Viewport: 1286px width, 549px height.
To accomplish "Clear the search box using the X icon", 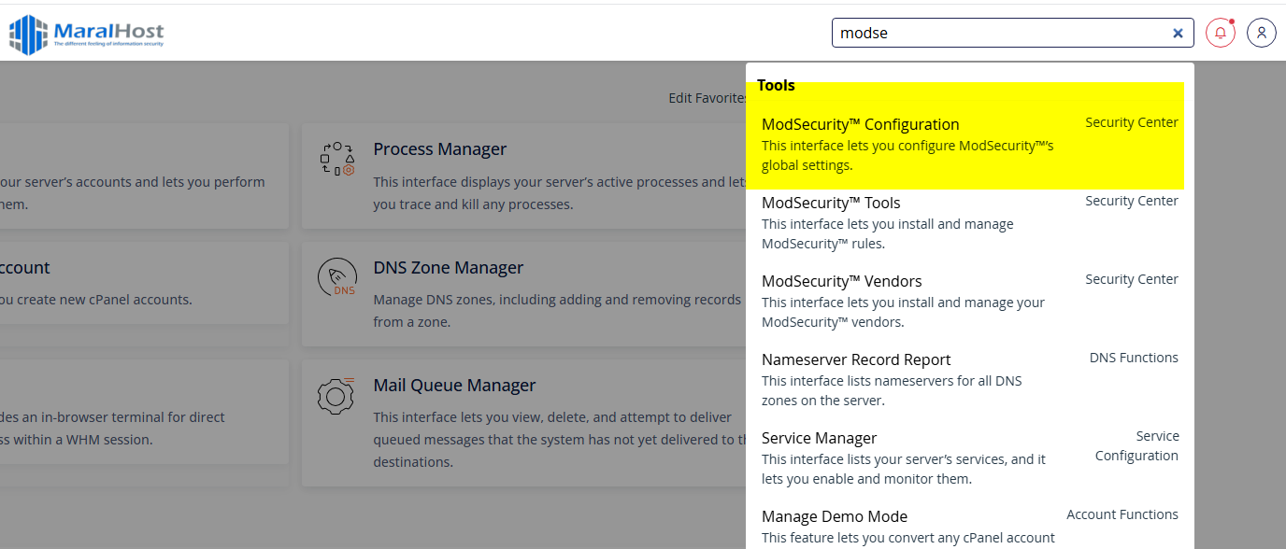I will click(1178, 32).
